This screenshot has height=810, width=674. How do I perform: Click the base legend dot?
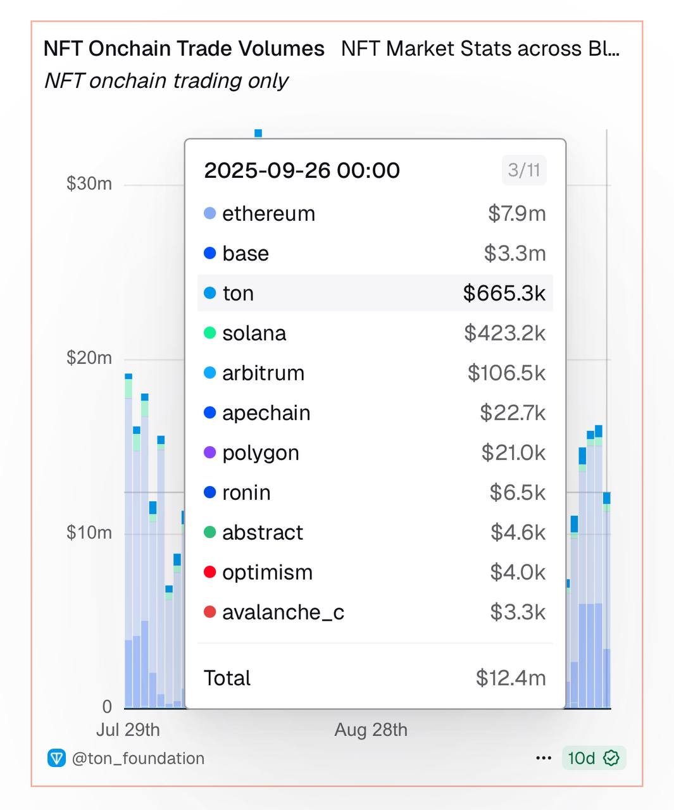point(210,253)
